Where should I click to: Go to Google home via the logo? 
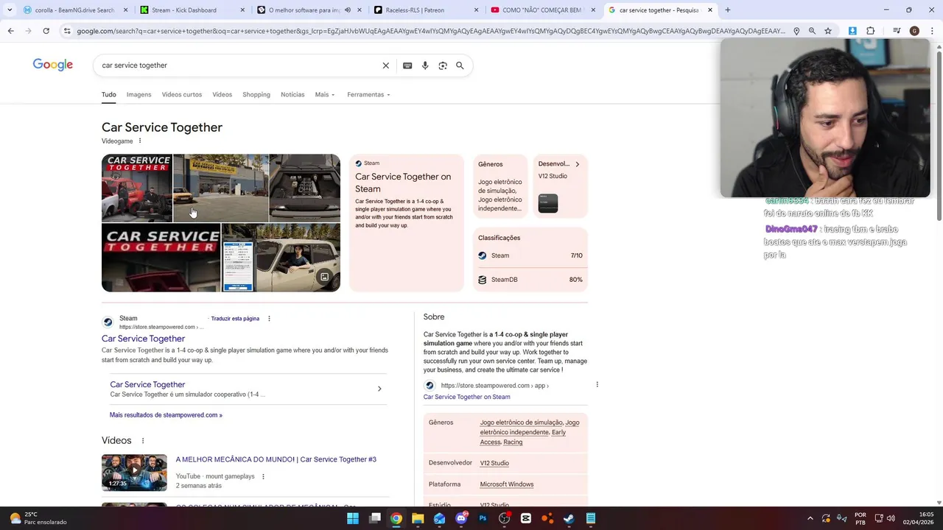click(53, 65)
